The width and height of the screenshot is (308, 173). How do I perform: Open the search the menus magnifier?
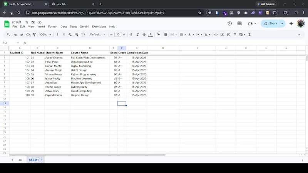pyautogui.click(x=8, y=35)
